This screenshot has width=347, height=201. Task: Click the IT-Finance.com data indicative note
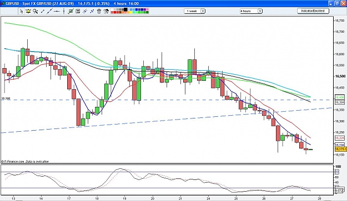25,162
